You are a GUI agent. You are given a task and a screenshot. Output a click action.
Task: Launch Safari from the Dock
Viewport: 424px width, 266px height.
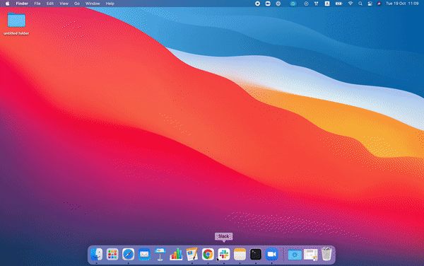click(x=128, y=255)
